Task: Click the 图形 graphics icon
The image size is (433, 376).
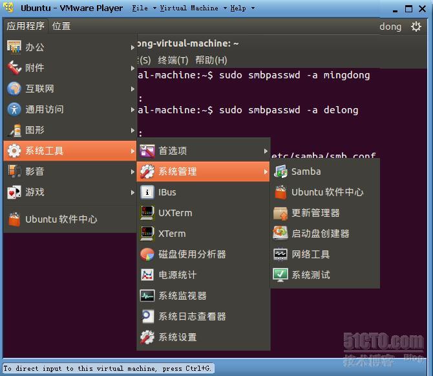Action: [x=15, y=130]
